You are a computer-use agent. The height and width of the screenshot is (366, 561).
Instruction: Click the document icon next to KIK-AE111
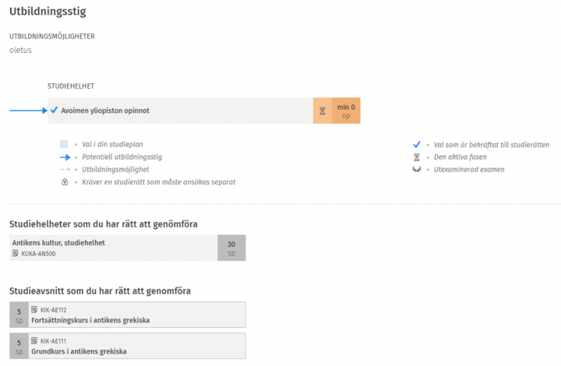coord(34,340)
